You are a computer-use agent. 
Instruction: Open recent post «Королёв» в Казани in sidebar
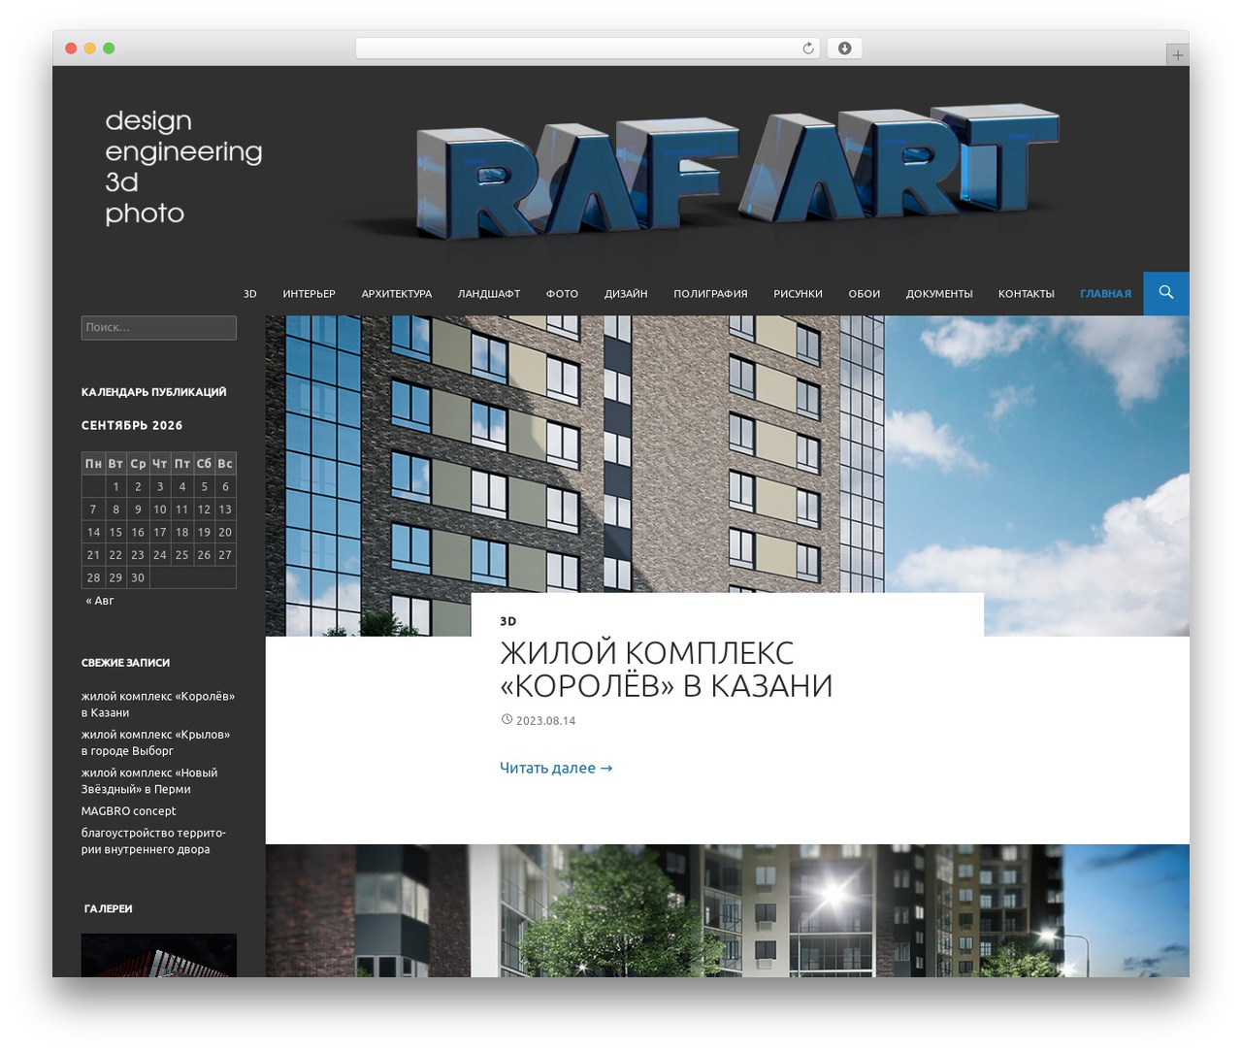[158, 705]
